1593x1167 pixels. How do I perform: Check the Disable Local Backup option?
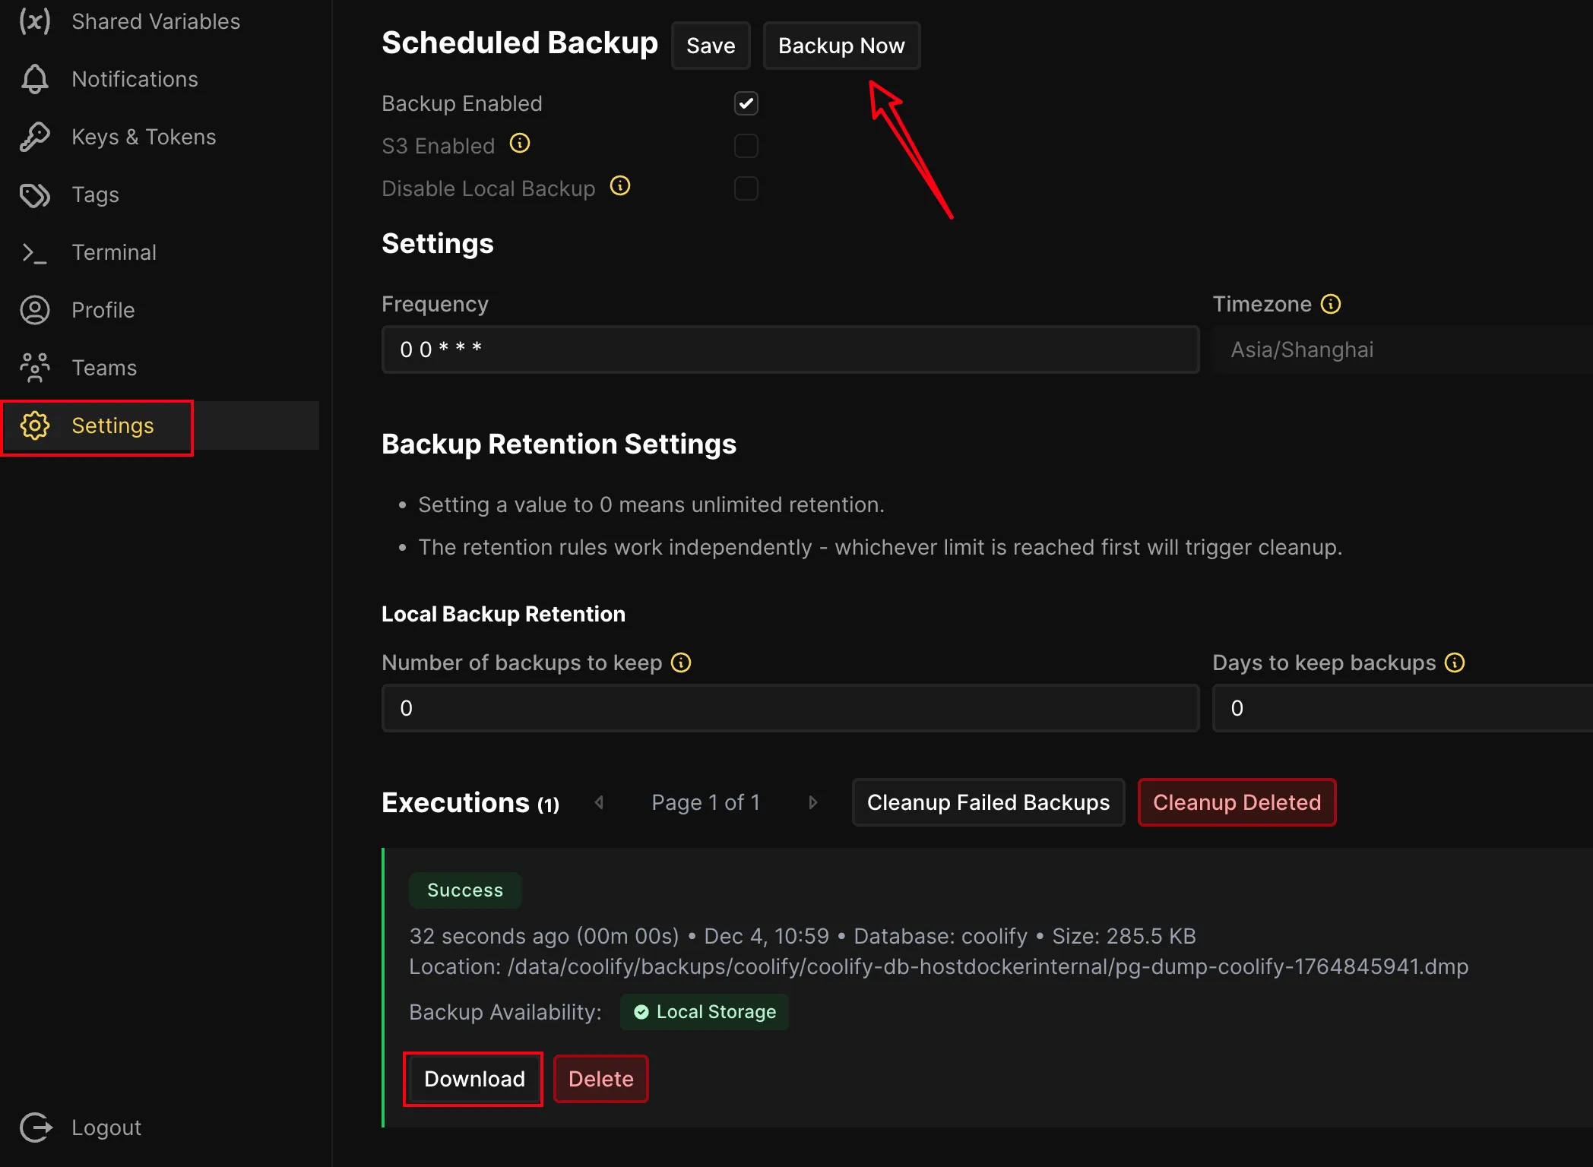pos(746,188)
